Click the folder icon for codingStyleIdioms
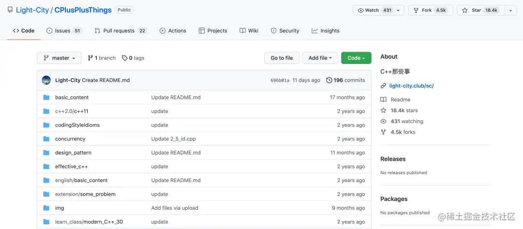This screenshot has width=523, height=229. [x=46, y=125]
